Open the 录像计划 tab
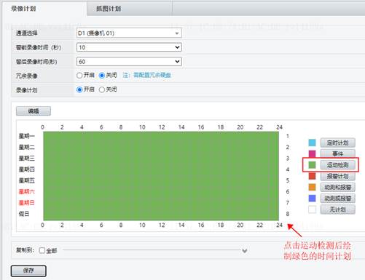The image size is (365, 280). tap(23, 9)
